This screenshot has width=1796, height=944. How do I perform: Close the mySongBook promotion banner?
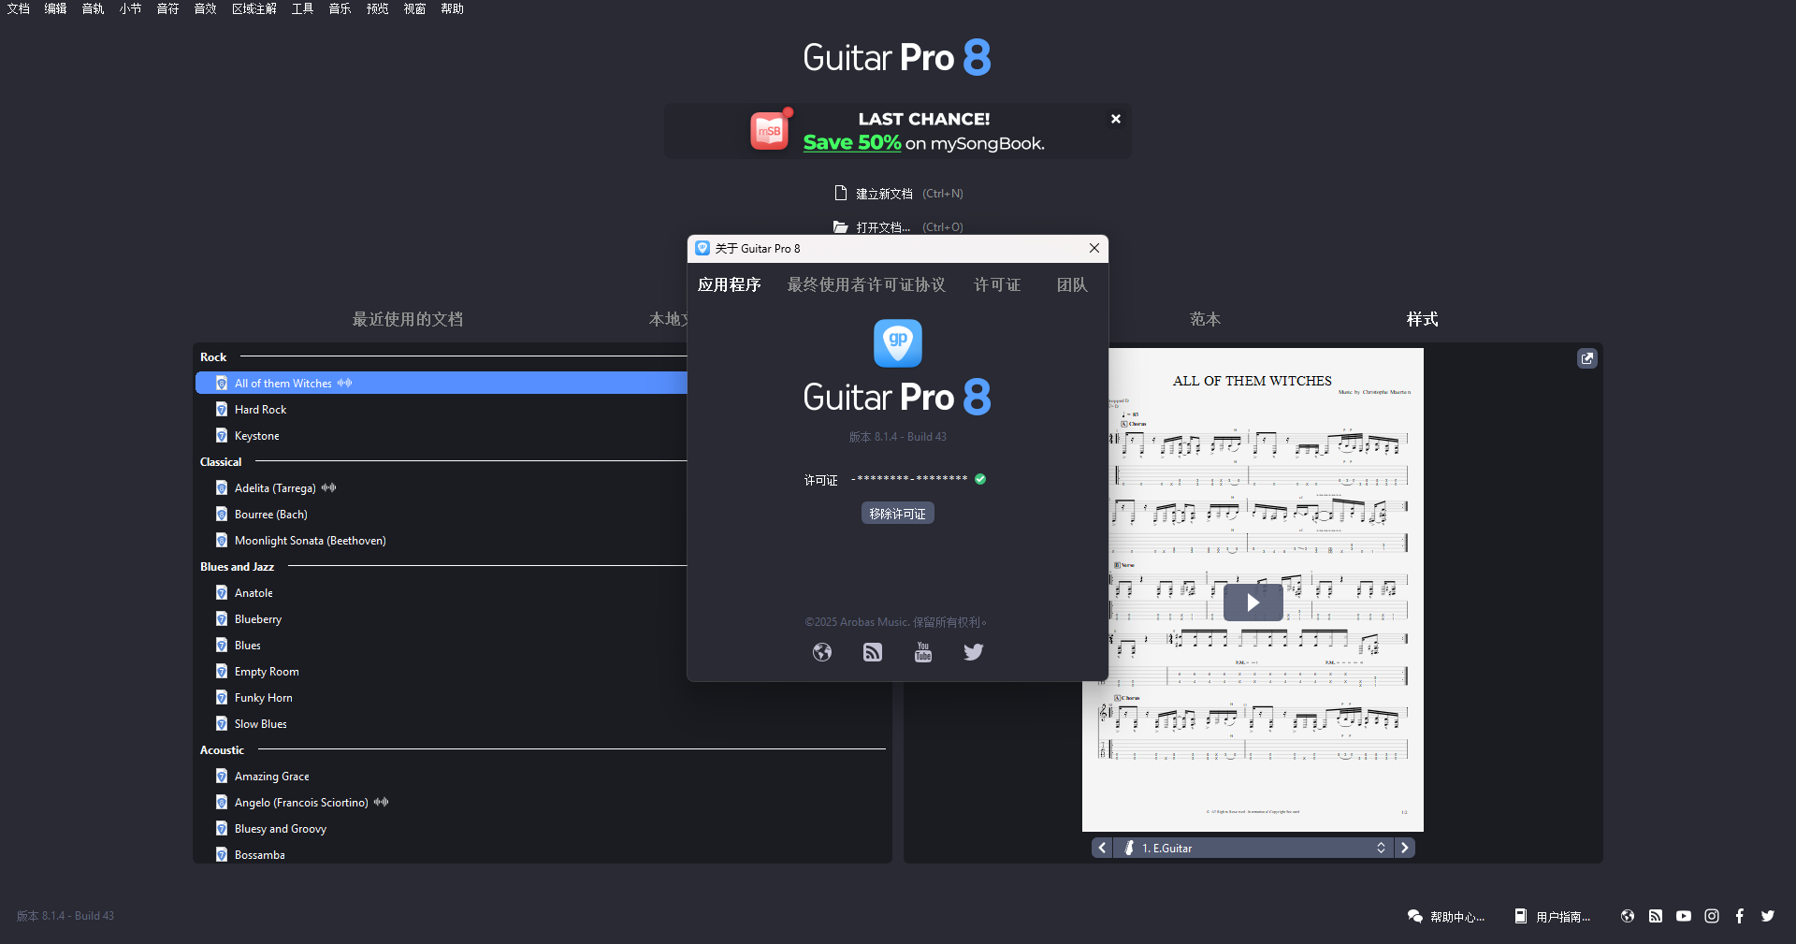[1115, 119]
